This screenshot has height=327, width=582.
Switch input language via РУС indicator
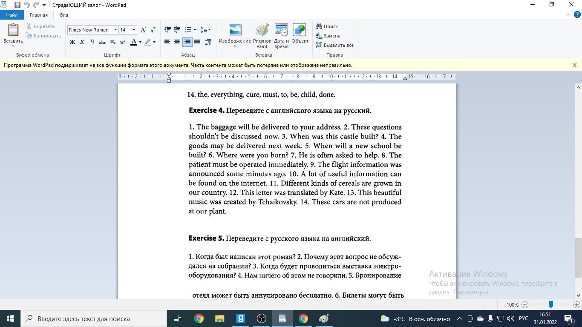[524, 318]
